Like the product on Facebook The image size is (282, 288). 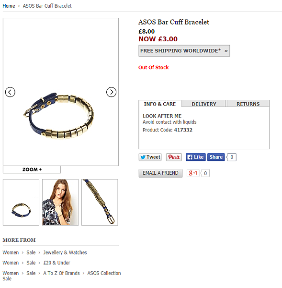pos(196,157)
